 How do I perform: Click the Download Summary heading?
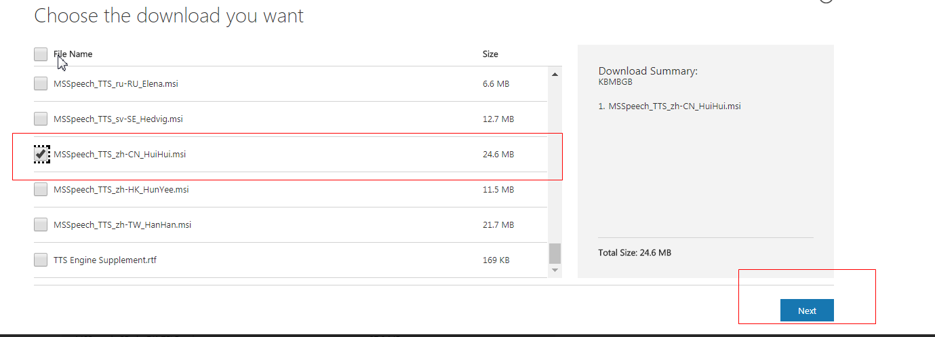point(648,71)
